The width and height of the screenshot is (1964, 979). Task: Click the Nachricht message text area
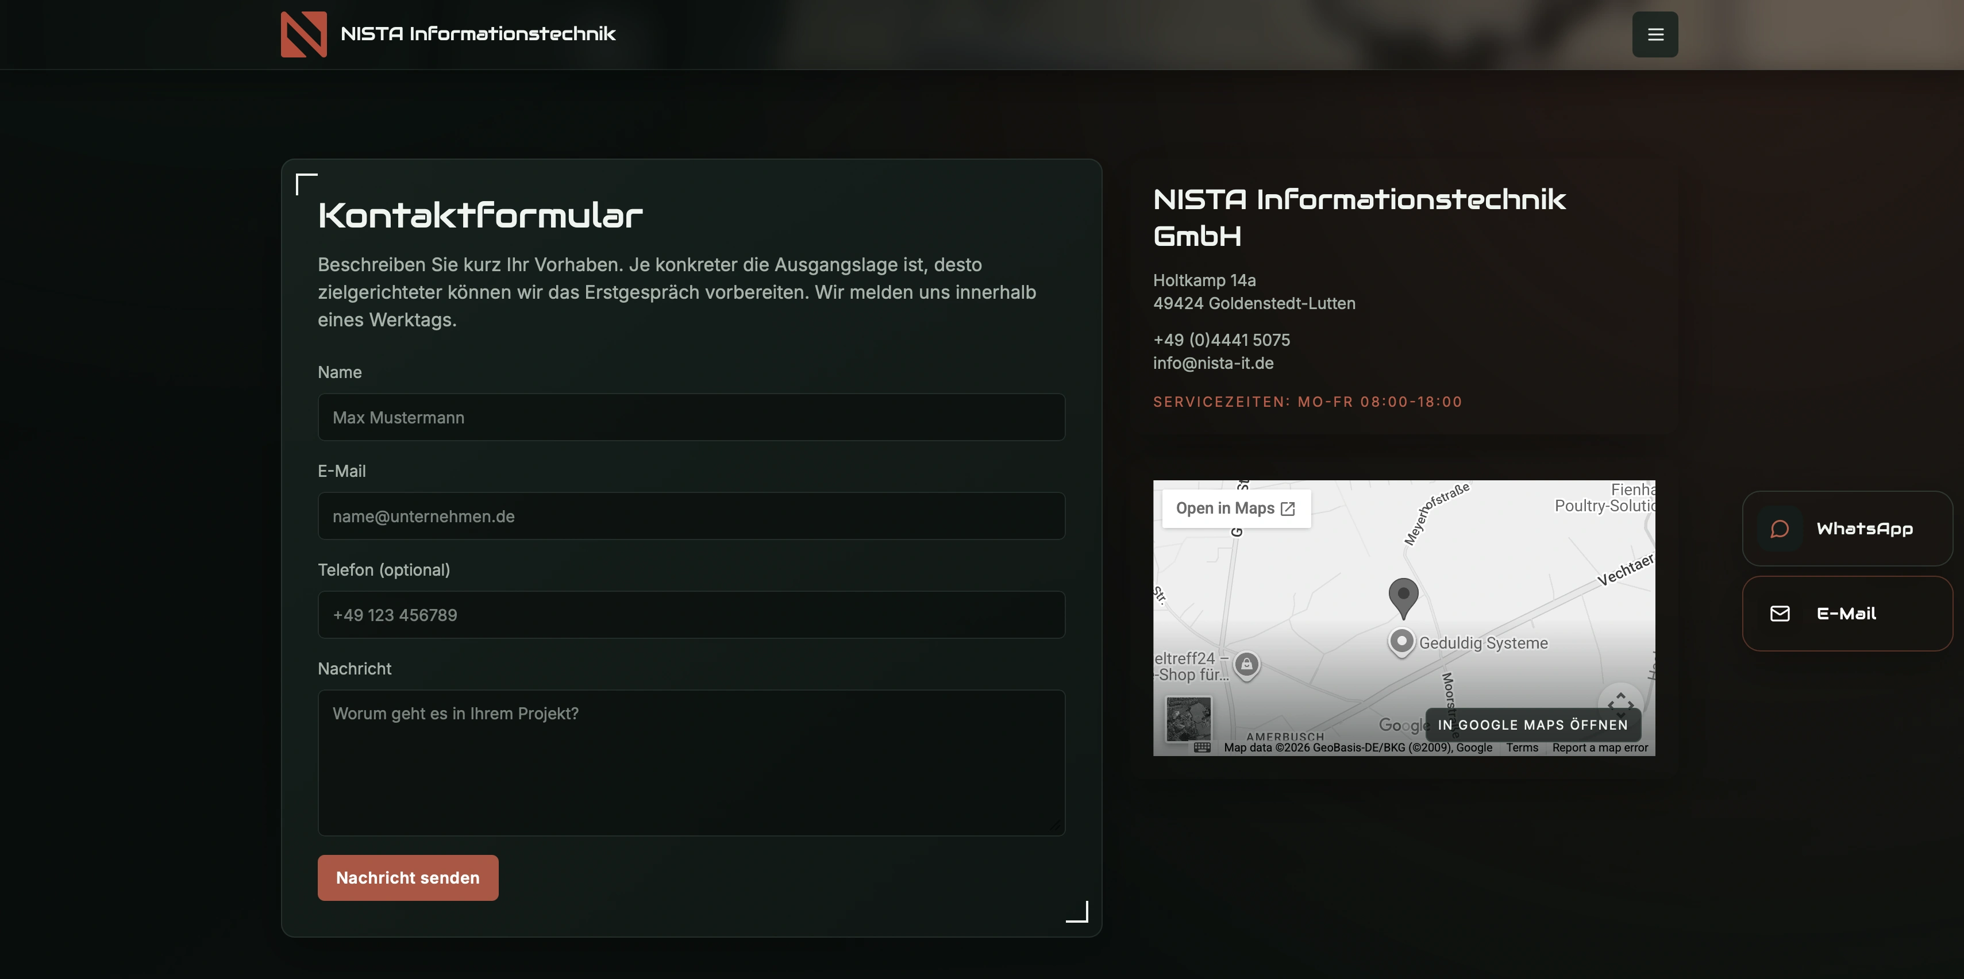(691, 762)
